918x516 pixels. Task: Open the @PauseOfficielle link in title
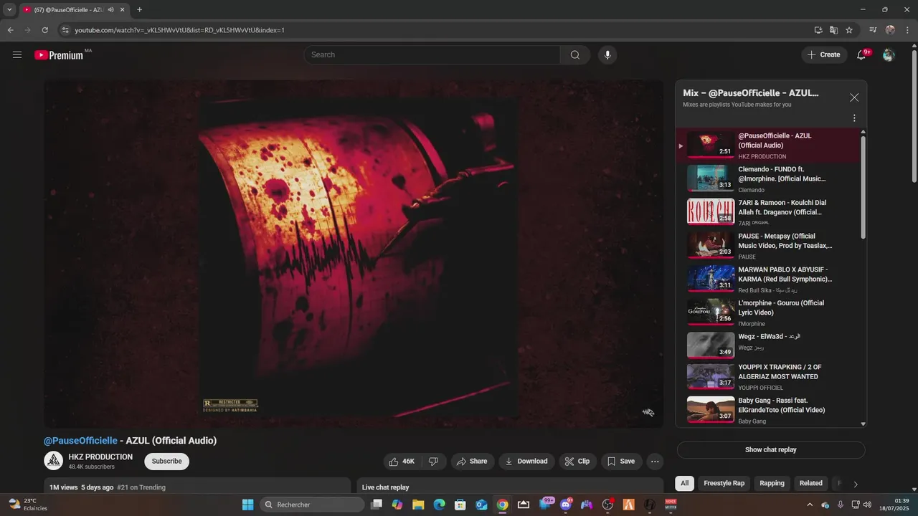(x=80, y=441)
